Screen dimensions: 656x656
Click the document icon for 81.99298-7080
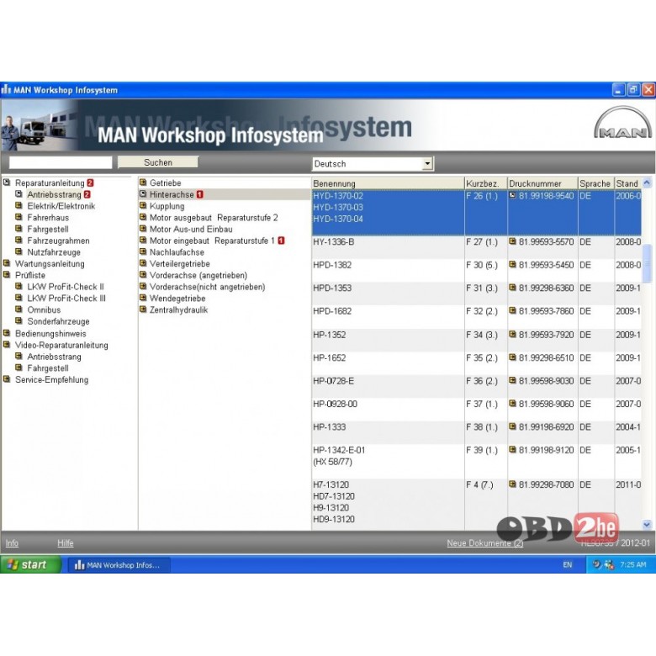click(x=512, y=484)
